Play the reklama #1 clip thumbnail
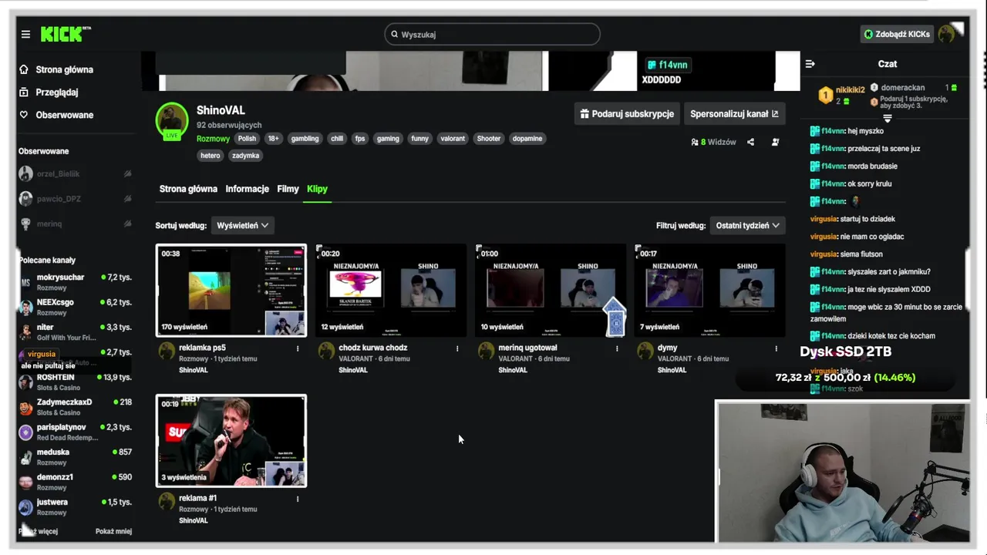The height and width of the screenshot is (555, 987). pyautogui.click(x=231, y=441)
